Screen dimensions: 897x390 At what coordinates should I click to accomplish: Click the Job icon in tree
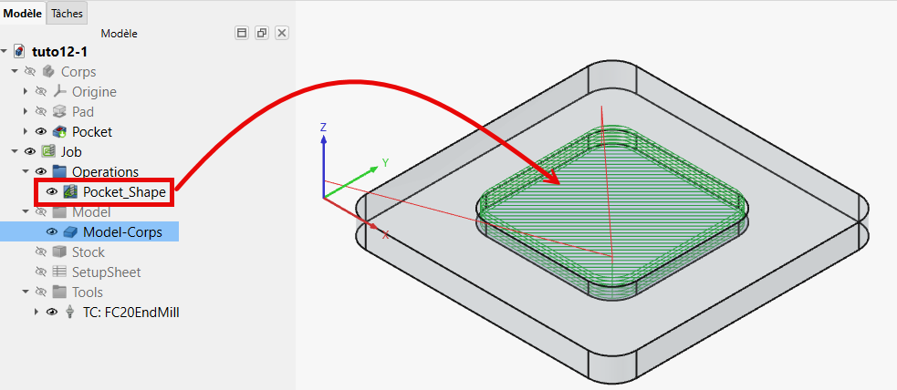pyautogui.click(x=48, y=151)
